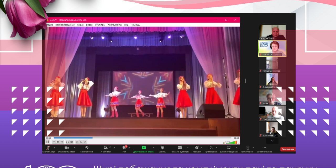Toggle VLC fullscreen mode icon

pos(67,142)
